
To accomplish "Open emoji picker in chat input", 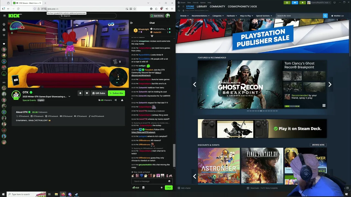I will pyautogui.click(x=169, y=181).
